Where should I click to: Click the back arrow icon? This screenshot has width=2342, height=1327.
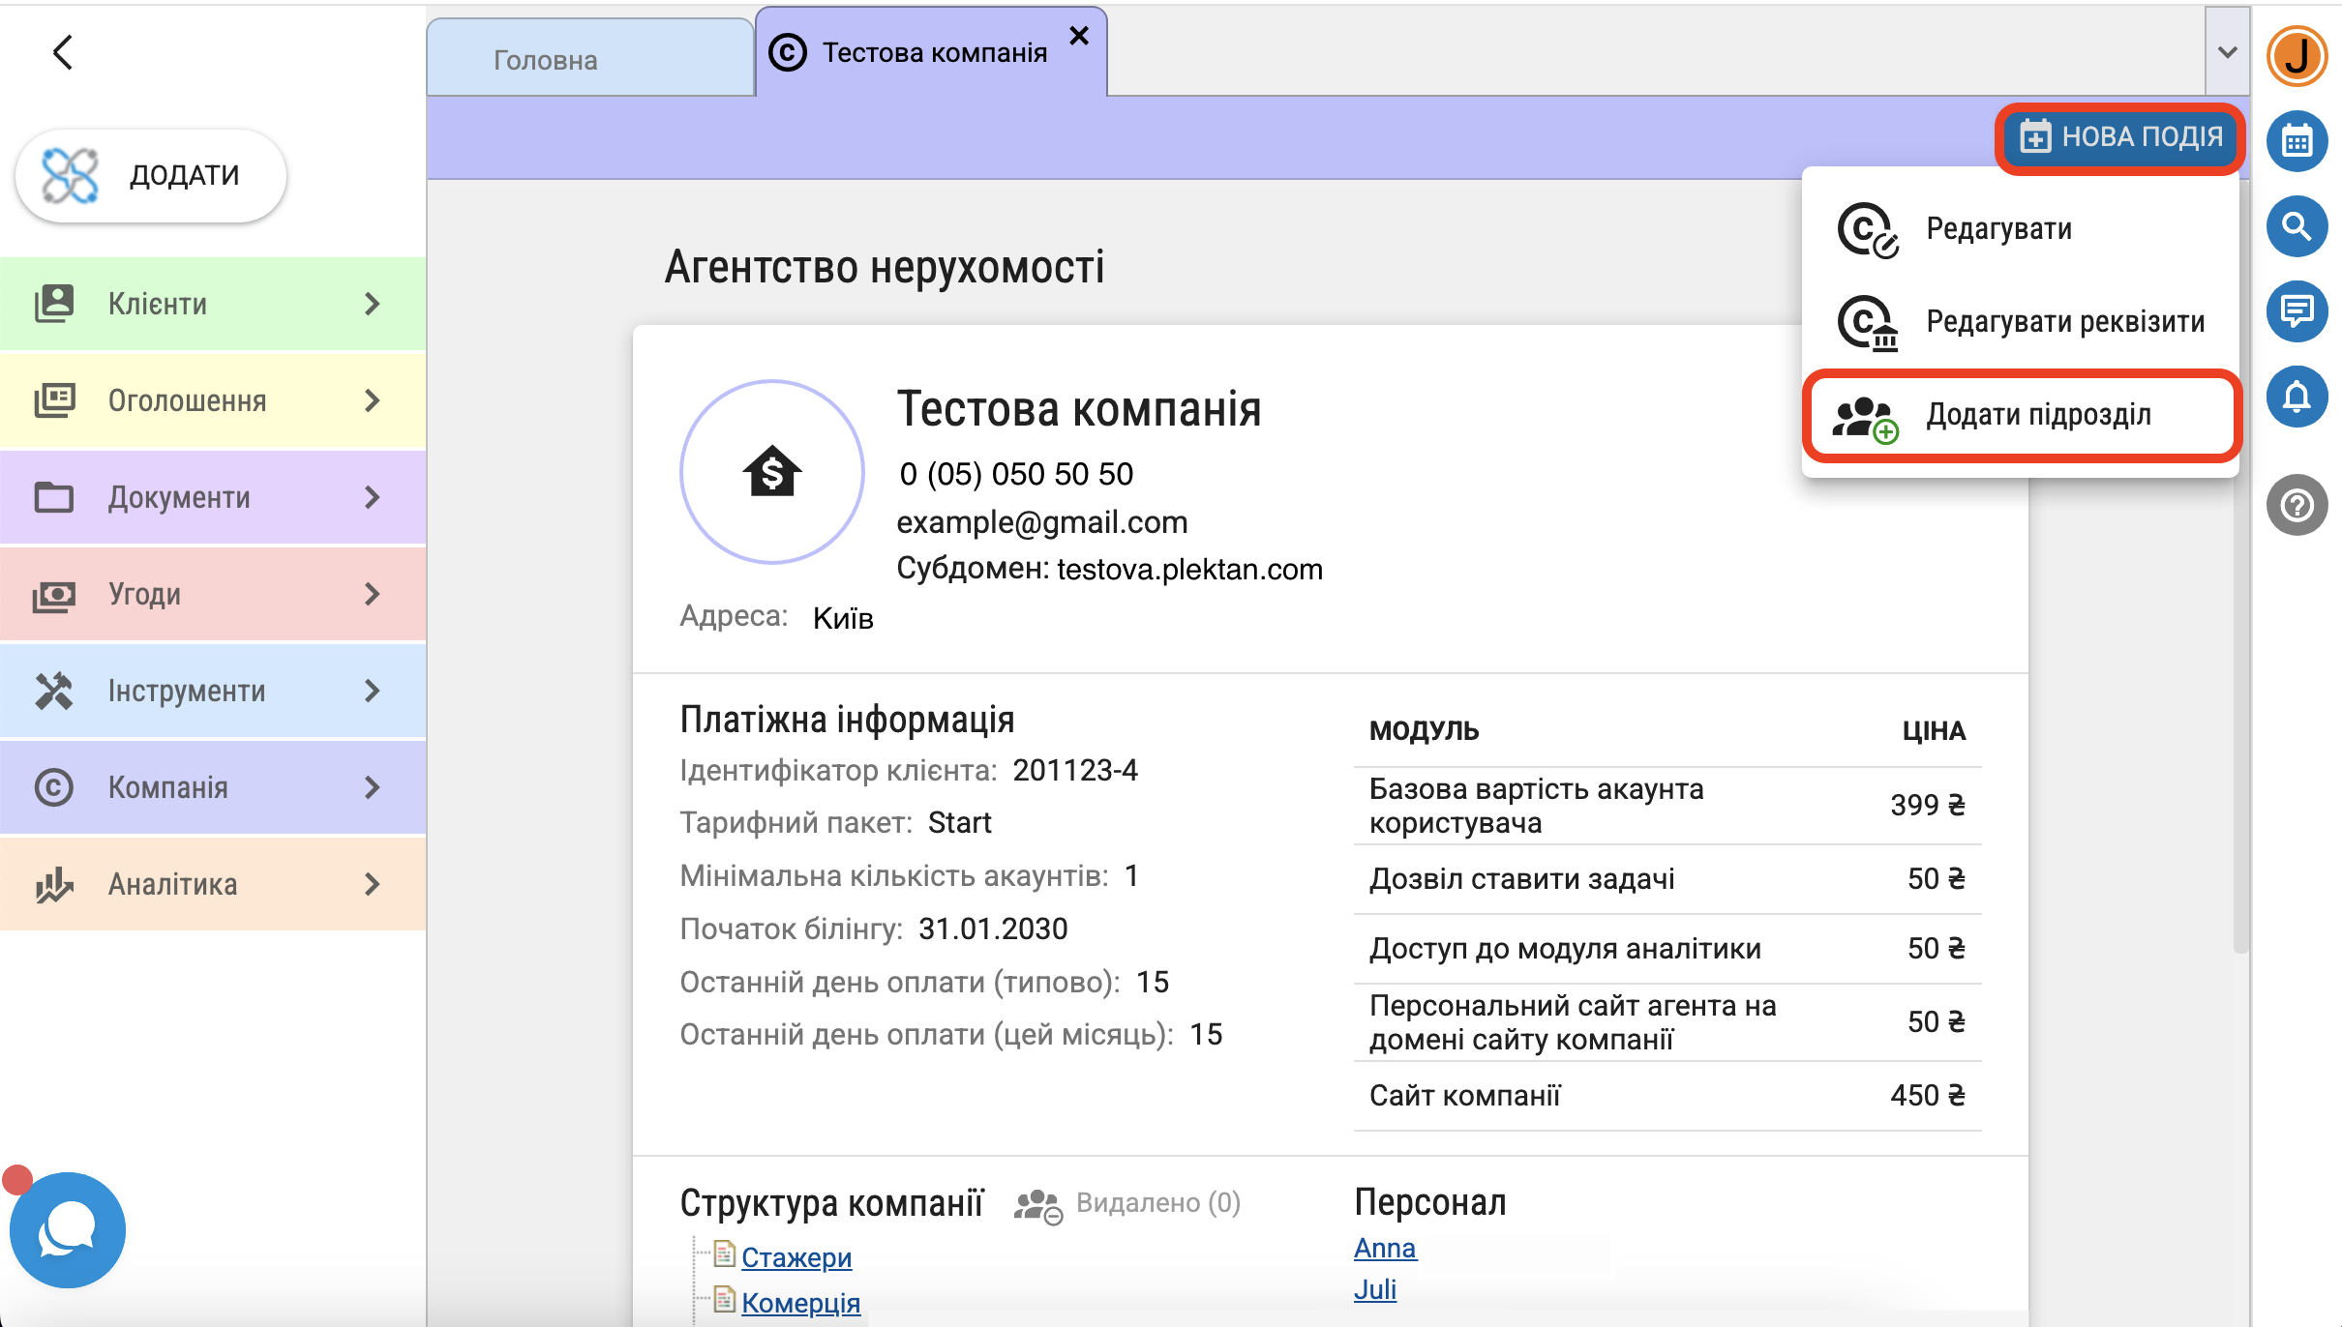[63, 52]
